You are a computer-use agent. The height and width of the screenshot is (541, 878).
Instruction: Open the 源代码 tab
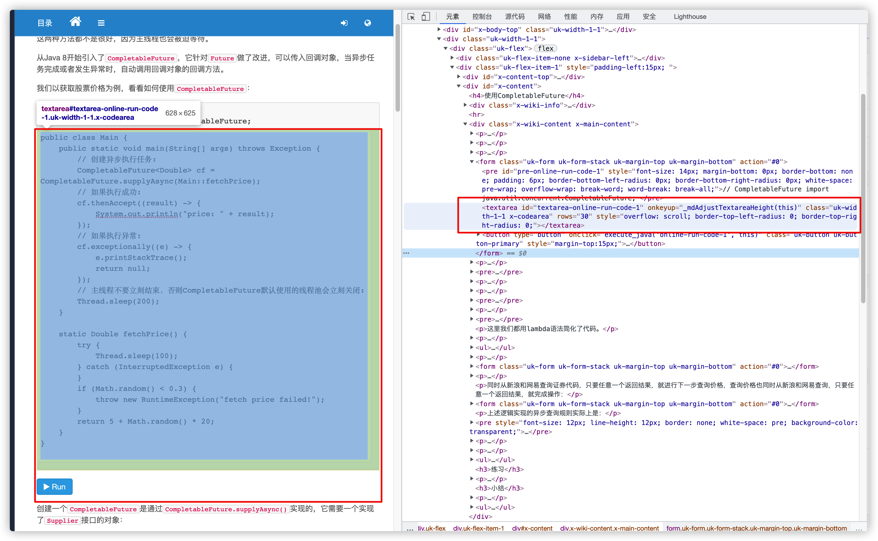pos(515,16)
